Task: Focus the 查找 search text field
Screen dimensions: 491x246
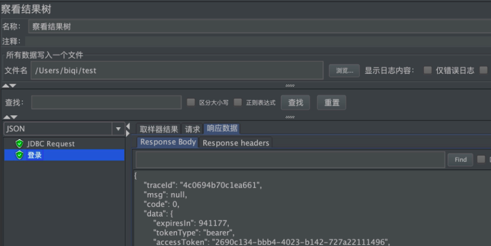Action: 107,102
